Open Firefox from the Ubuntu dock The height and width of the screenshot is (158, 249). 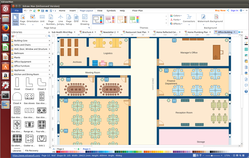click(x=6, y=28)
